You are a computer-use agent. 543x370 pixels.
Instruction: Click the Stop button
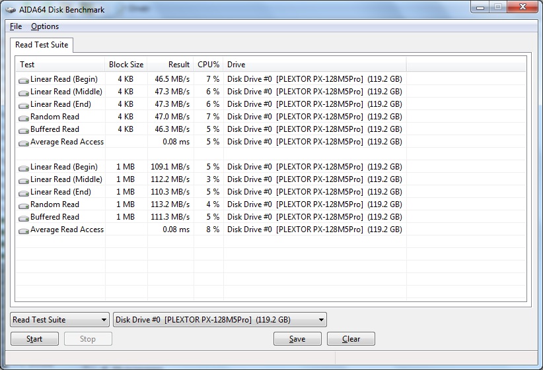pos(88,339)
